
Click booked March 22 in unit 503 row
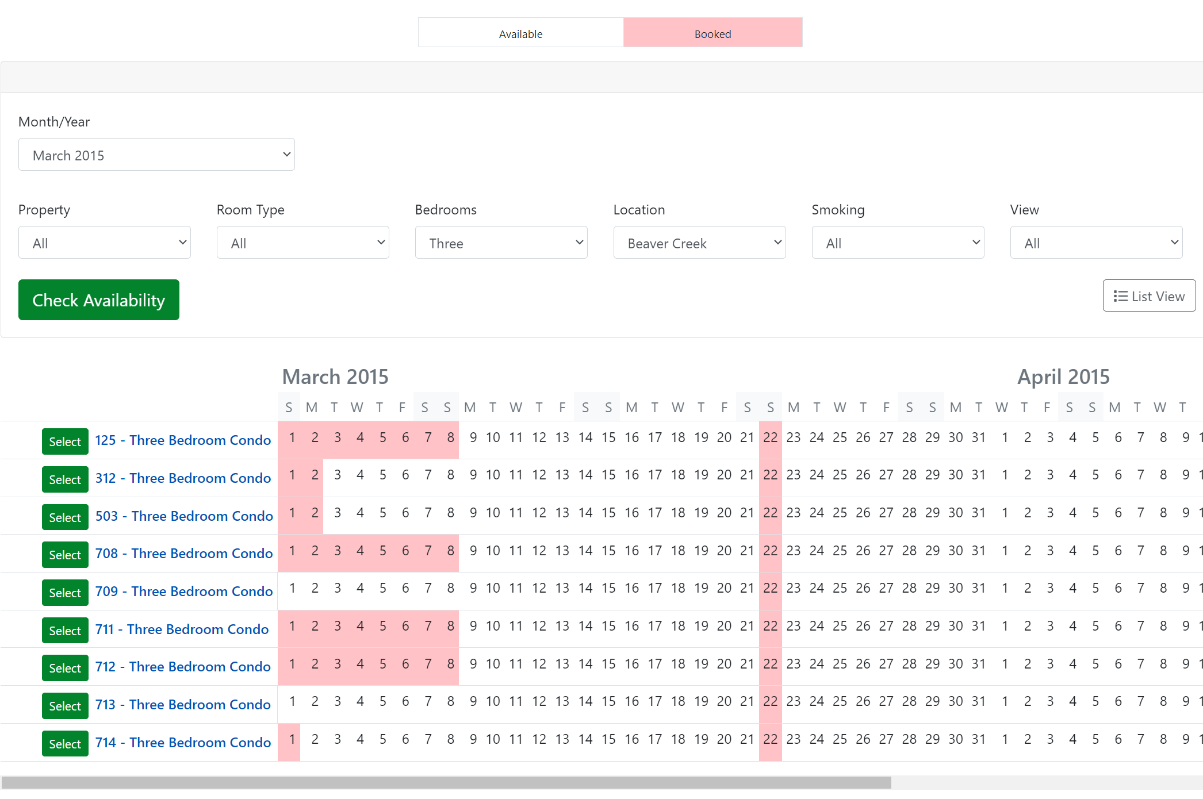click(770, 513)
